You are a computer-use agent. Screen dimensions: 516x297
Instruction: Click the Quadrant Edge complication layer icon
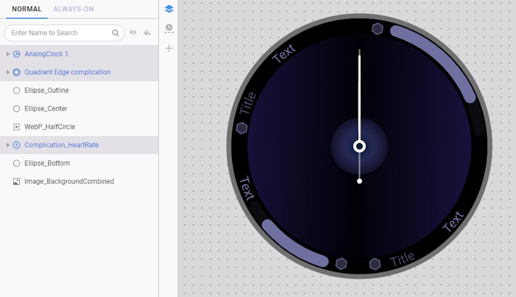[17, 72]
